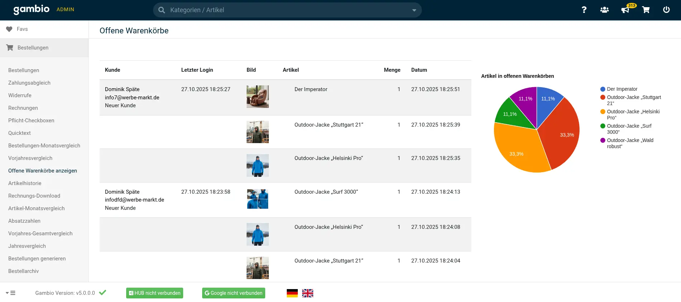The image size is (681, 302).
Task: Click the power logout icon
Action: [666, 10]
